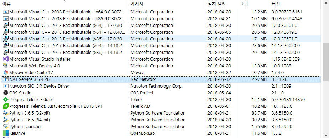Click the version 17.4.0 cell
The height and width of the screenshot is (138, 329).
click(278, 72)
